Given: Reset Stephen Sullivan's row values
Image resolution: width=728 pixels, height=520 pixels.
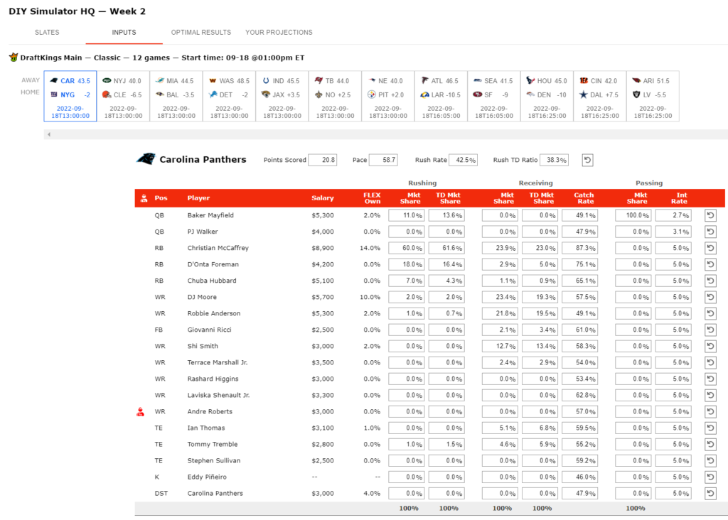Looking at the screenshot, I should click(710, 460).
